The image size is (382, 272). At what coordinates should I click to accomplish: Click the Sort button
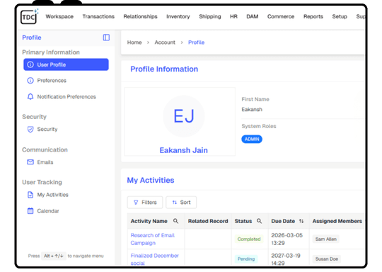(x=181, y=203)
